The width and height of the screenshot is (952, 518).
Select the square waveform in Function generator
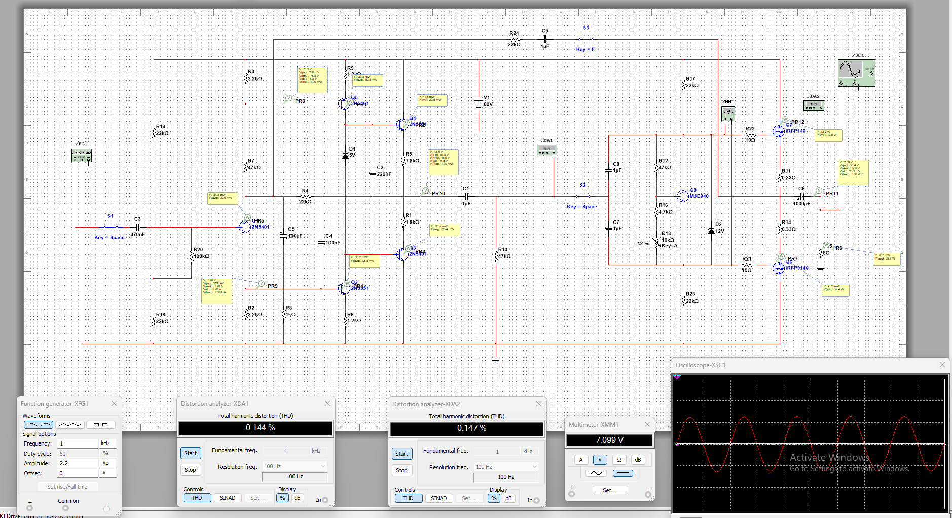click(x=100, y=425)
